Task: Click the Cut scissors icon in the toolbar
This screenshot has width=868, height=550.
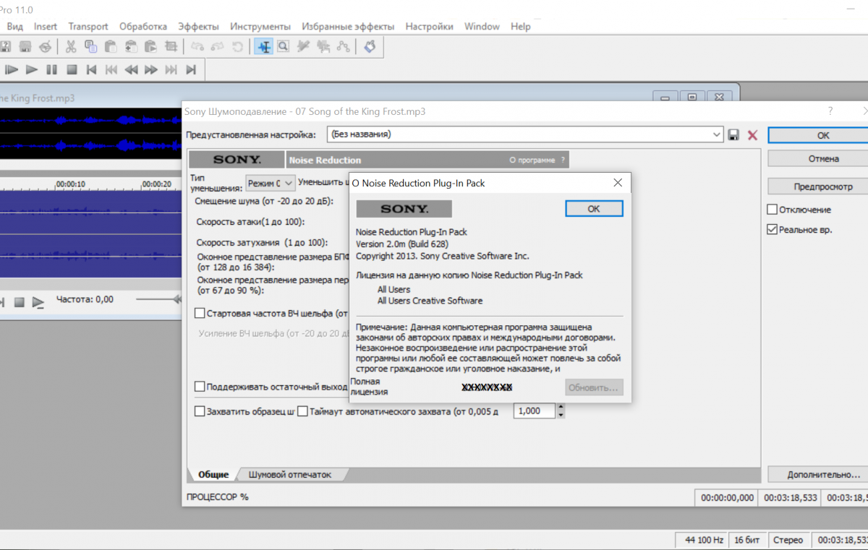Action: [71, 47]
